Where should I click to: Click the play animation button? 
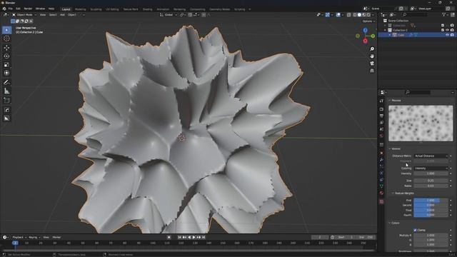point(194,237)
